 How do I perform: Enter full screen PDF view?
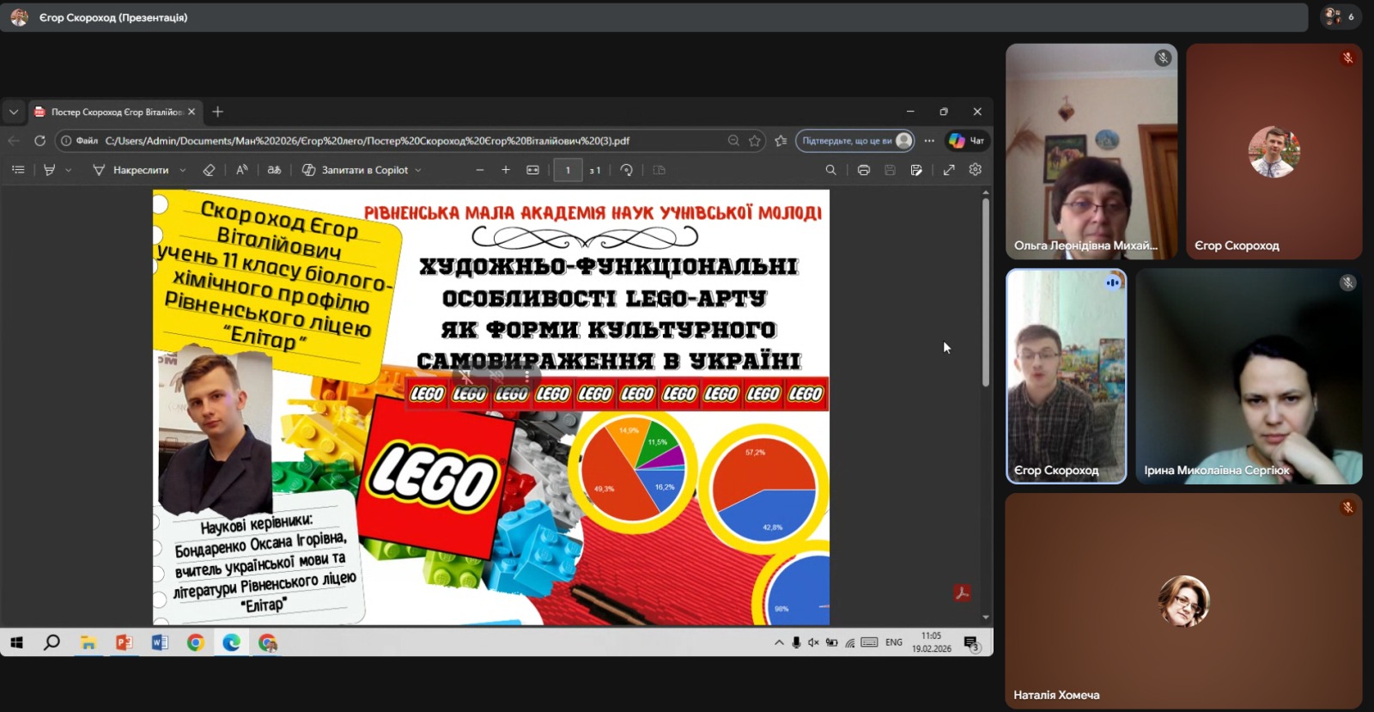click(x=949, y=170)
